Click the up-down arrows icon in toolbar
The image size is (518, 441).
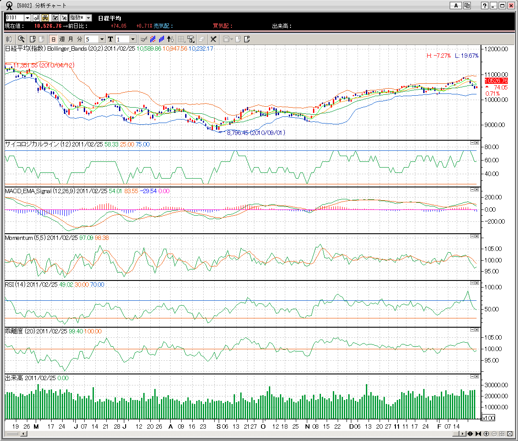[171, 39]
